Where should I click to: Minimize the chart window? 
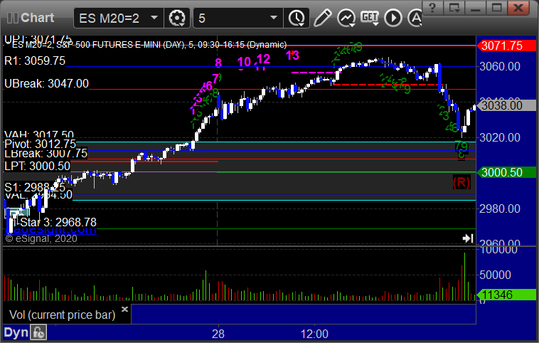(476, 8)
